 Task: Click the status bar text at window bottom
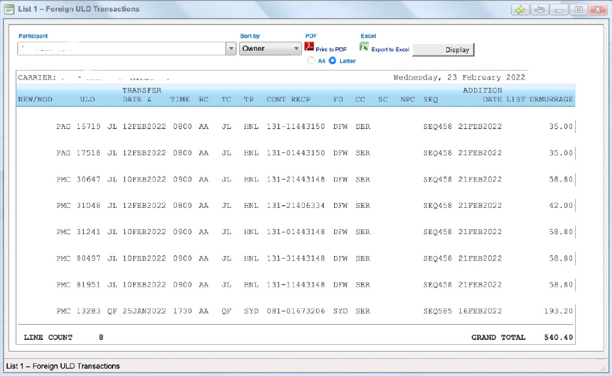tap(63, 366)
